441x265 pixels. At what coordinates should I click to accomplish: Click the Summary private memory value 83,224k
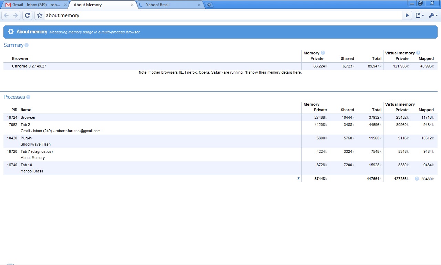tap(320, 66)
